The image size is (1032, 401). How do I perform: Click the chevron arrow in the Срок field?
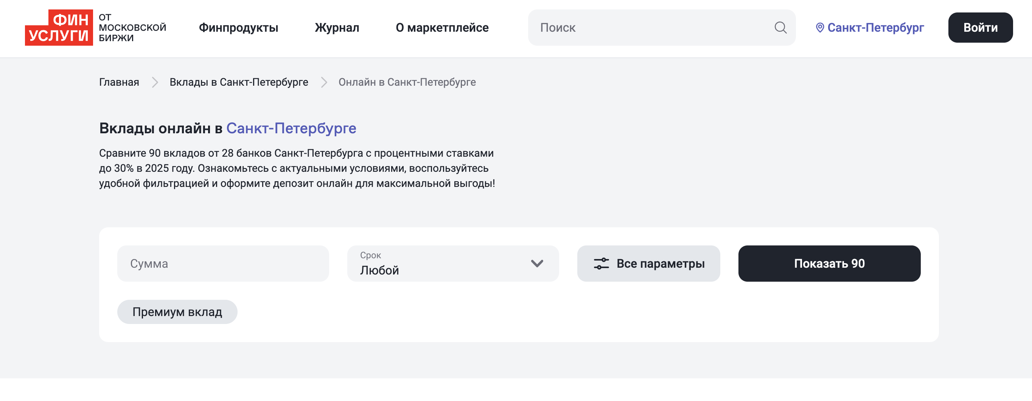pyautogui.click(x=537, y=264)
